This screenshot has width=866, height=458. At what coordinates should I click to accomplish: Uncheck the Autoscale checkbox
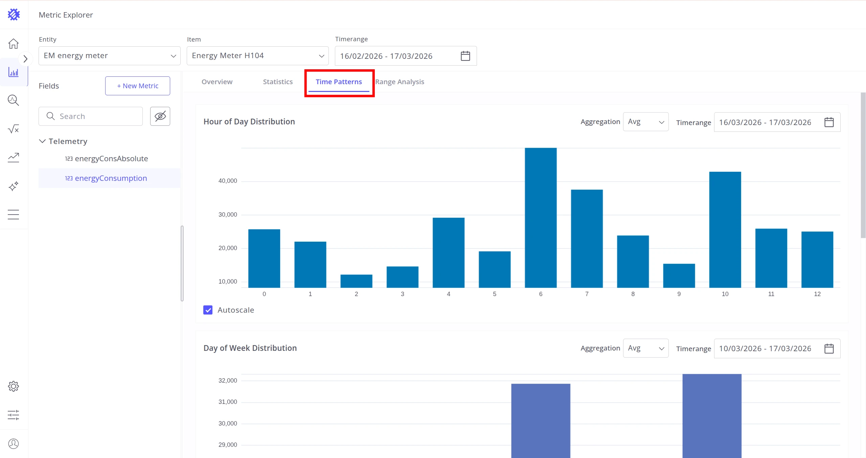tap(208, 310)
